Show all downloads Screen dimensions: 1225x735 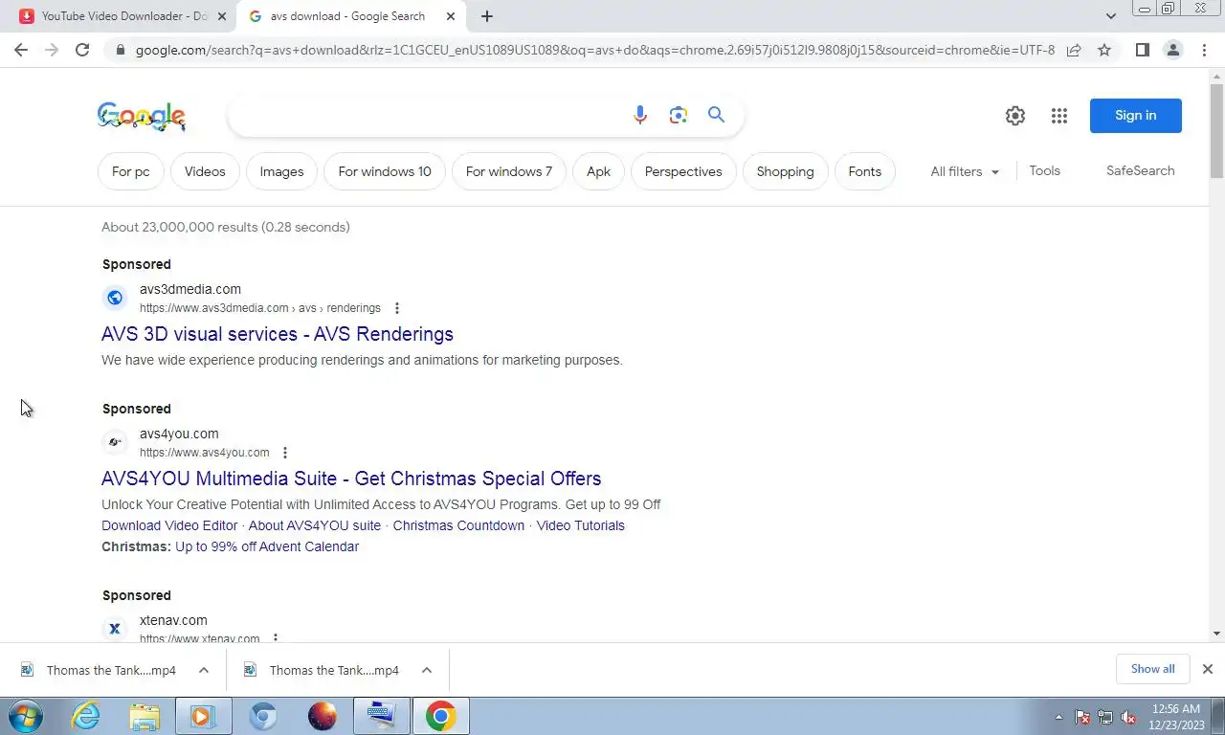coord(1152,669)
